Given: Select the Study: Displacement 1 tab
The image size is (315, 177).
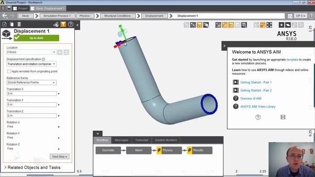Looking at the screenshot, I should click(x=48, y=8).
